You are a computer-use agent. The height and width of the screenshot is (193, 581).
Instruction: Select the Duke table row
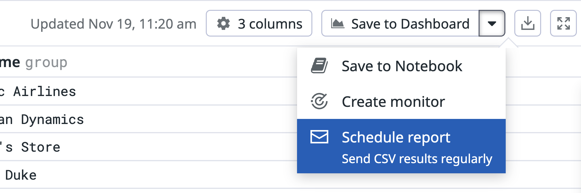coord(21,175)
